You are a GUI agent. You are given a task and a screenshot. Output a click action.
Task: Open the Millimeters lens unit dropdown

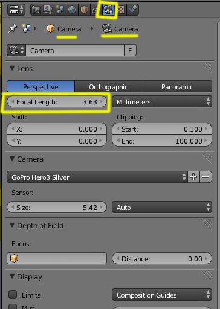tap(162, 102)
